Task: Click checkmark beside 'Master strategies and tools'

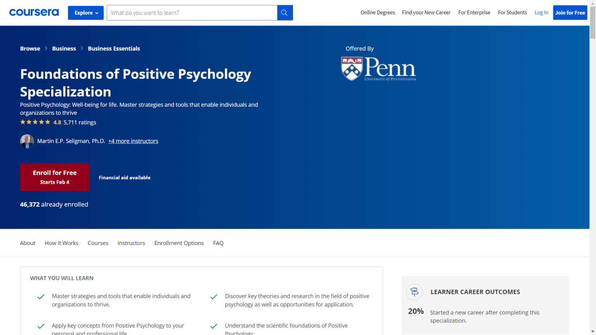Action: (41, 297)
